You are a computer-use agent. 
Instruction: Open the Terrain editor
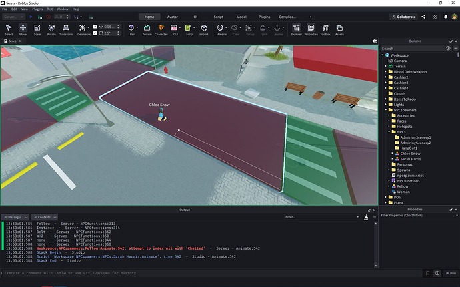147,29
